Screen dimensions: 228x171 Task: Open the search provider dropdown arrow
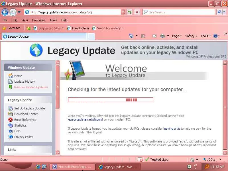click(x=224, y=12)
